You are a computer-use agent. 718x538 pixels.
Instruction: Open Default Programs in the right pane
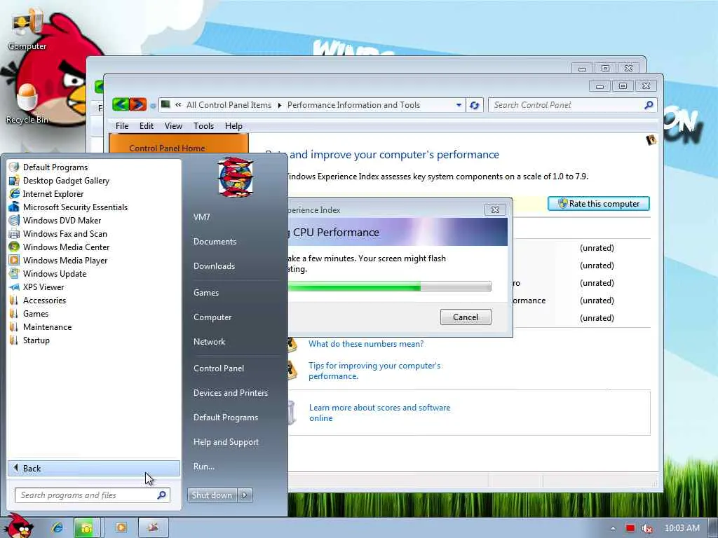pyautogui.click(x=225, y=418)
